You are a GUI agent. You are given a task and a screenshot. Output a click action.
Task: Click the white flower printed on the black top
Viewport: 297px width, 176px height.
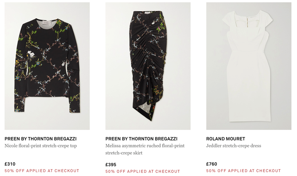31,54
